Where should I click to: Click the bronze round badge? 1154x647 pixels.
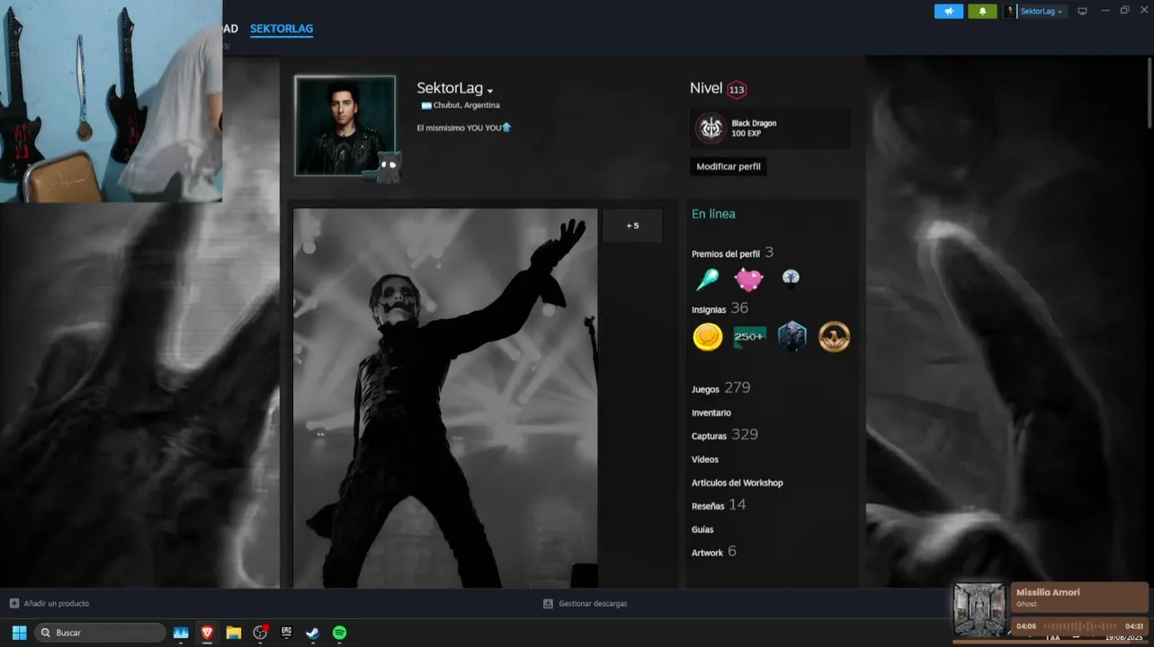[834, 337]
